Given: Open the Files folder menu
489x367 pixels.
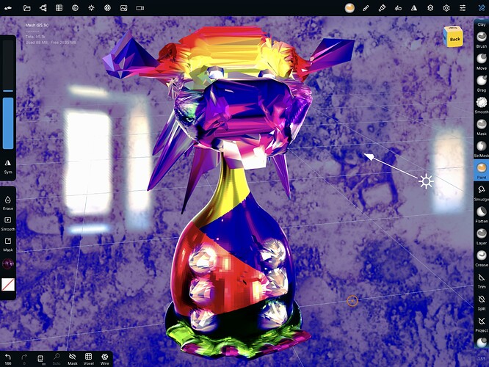Looking at the screenshot, I should (x=27, y=8).
